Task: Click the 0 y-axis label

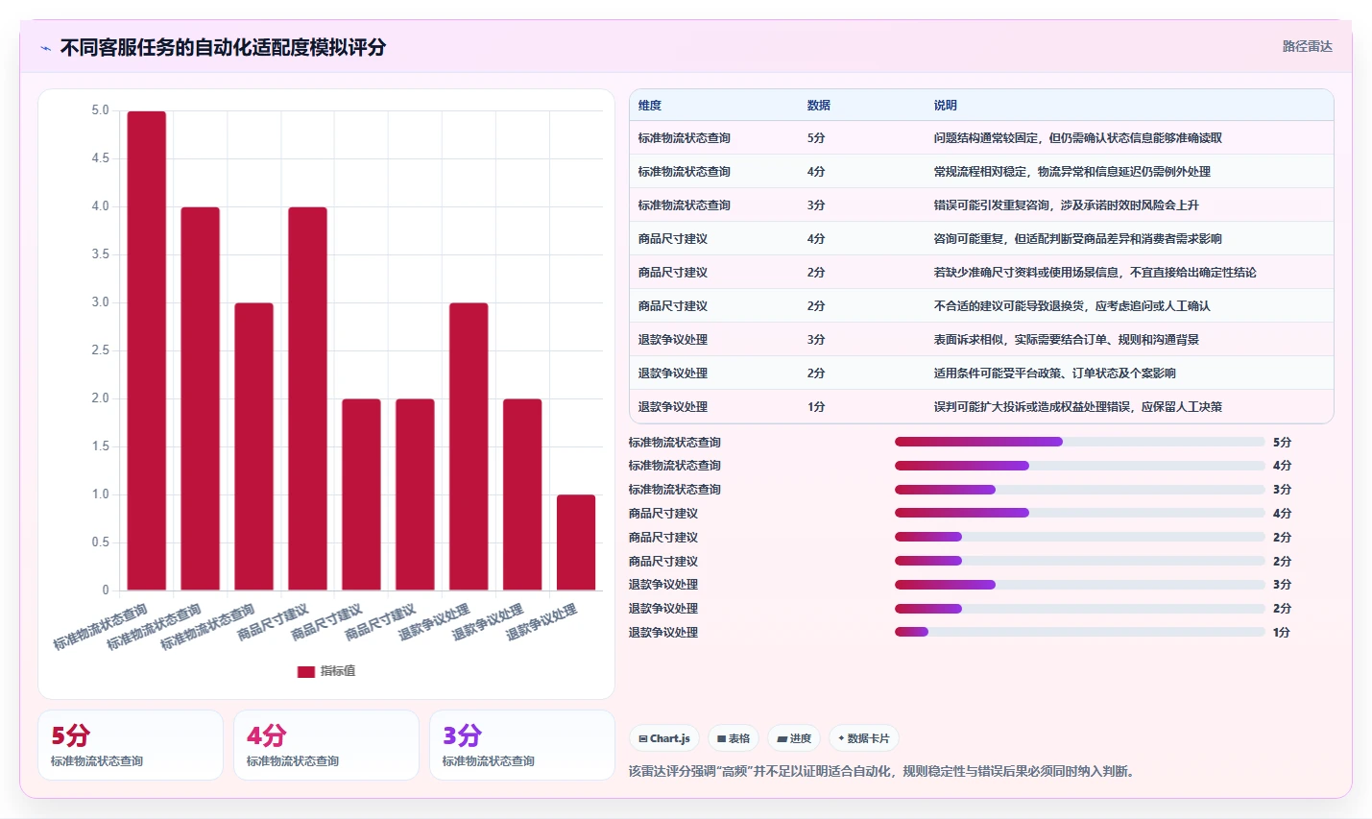Action: point(106,590)
